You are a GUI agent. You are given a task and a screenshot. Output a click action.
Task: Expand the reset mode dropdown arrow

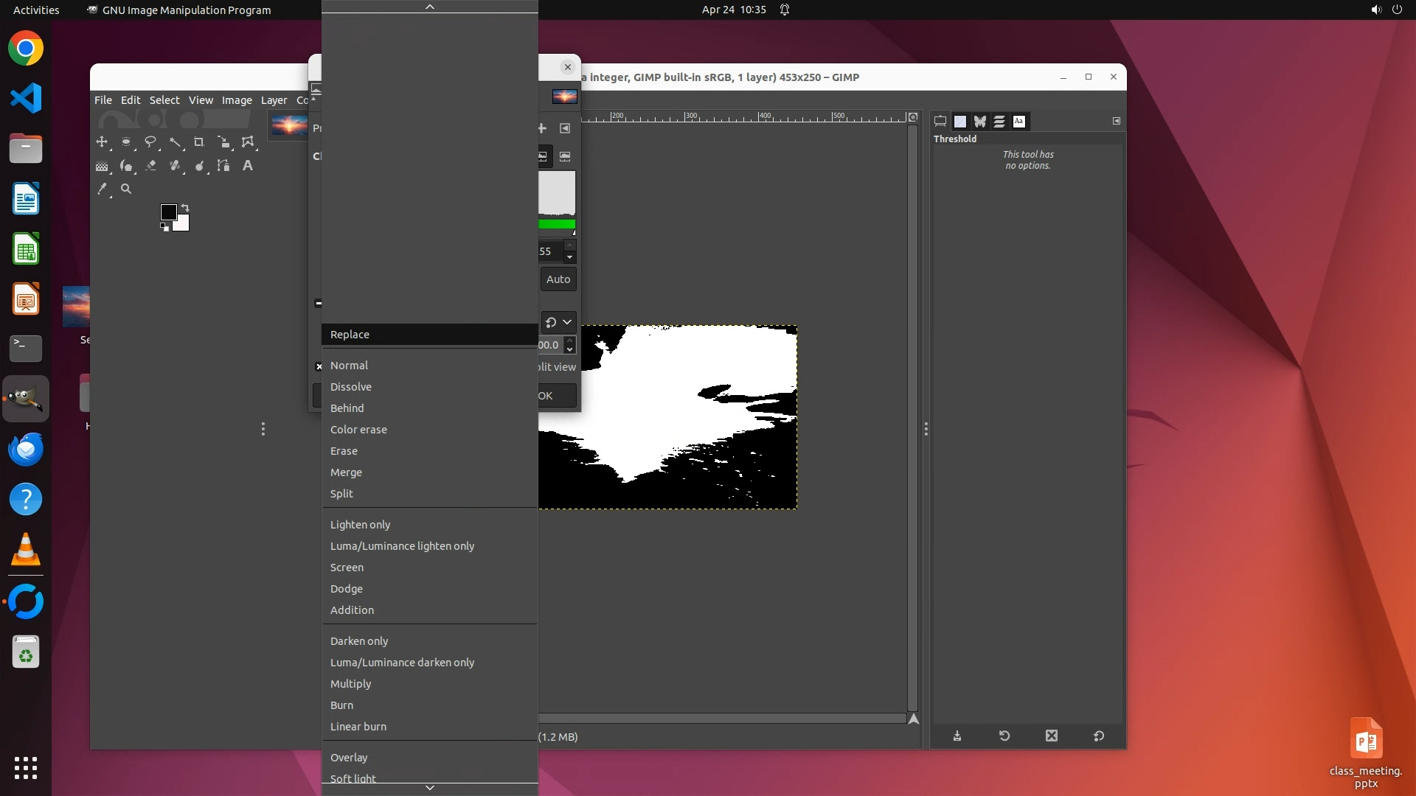point(567,322)
